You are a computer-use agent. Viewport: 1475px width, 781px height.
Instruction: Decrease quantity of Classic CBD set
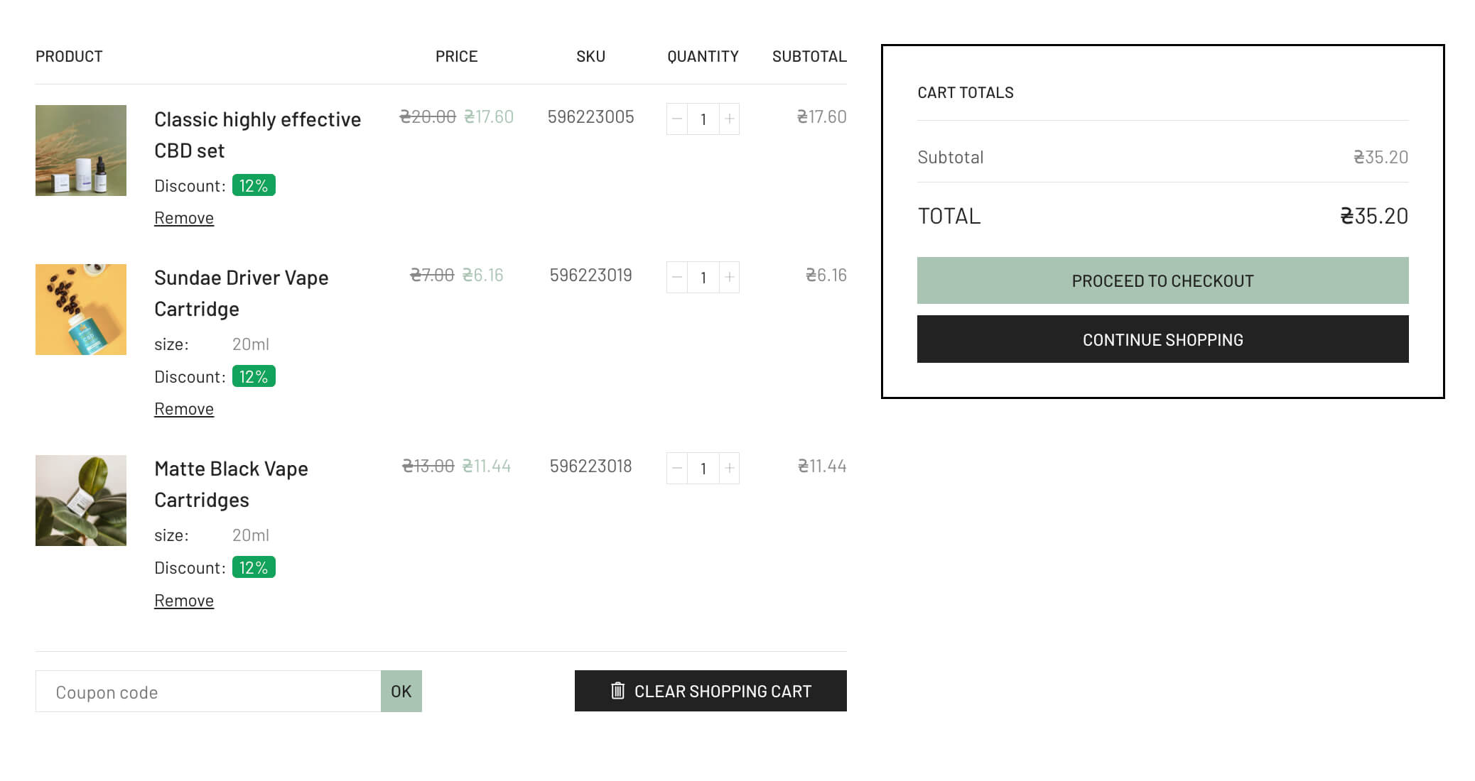click(x=677, y=119)
